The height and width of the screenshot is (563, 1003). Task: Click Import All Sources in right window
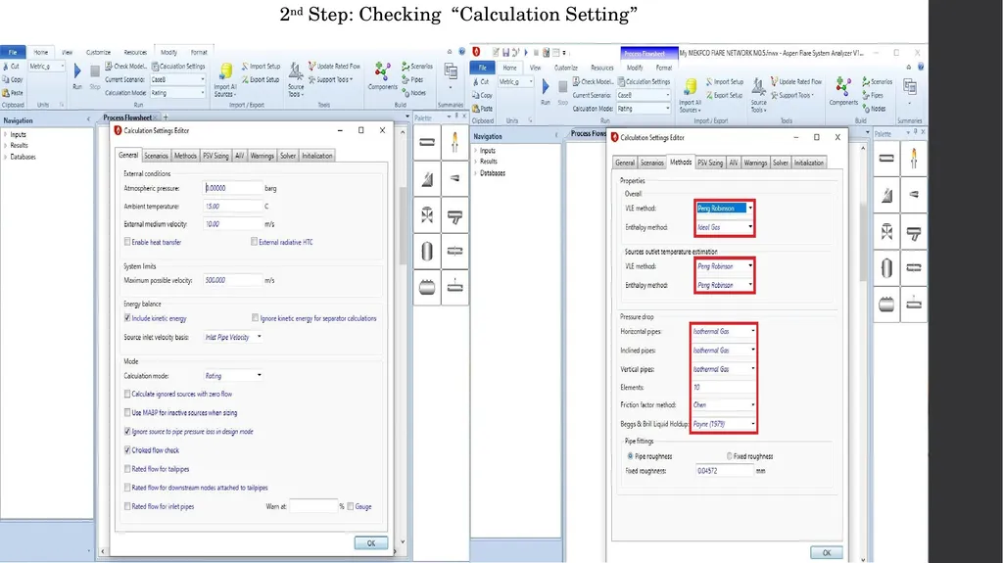click(x=690, y=96)
